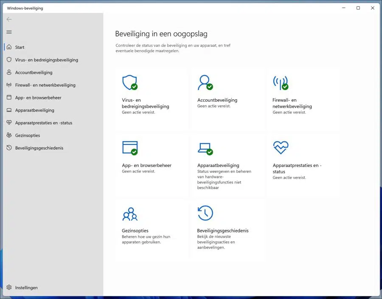Open the large shield icon tile for virus protection
Image resolution: width=382 pixels, height=299 pixels.
coord(130,83)
